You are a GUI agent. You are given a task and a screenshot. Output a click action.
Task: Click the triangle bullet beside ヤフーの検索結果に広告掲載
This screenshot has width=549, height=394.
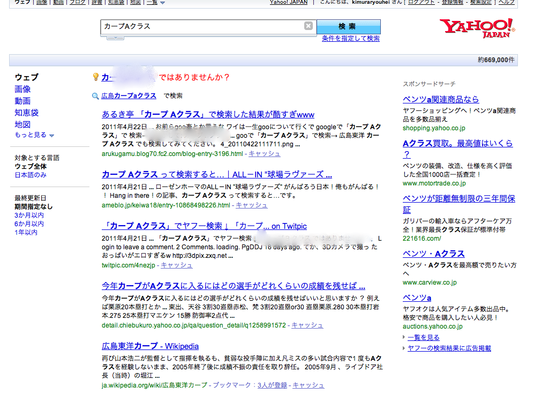pos(404,348)
